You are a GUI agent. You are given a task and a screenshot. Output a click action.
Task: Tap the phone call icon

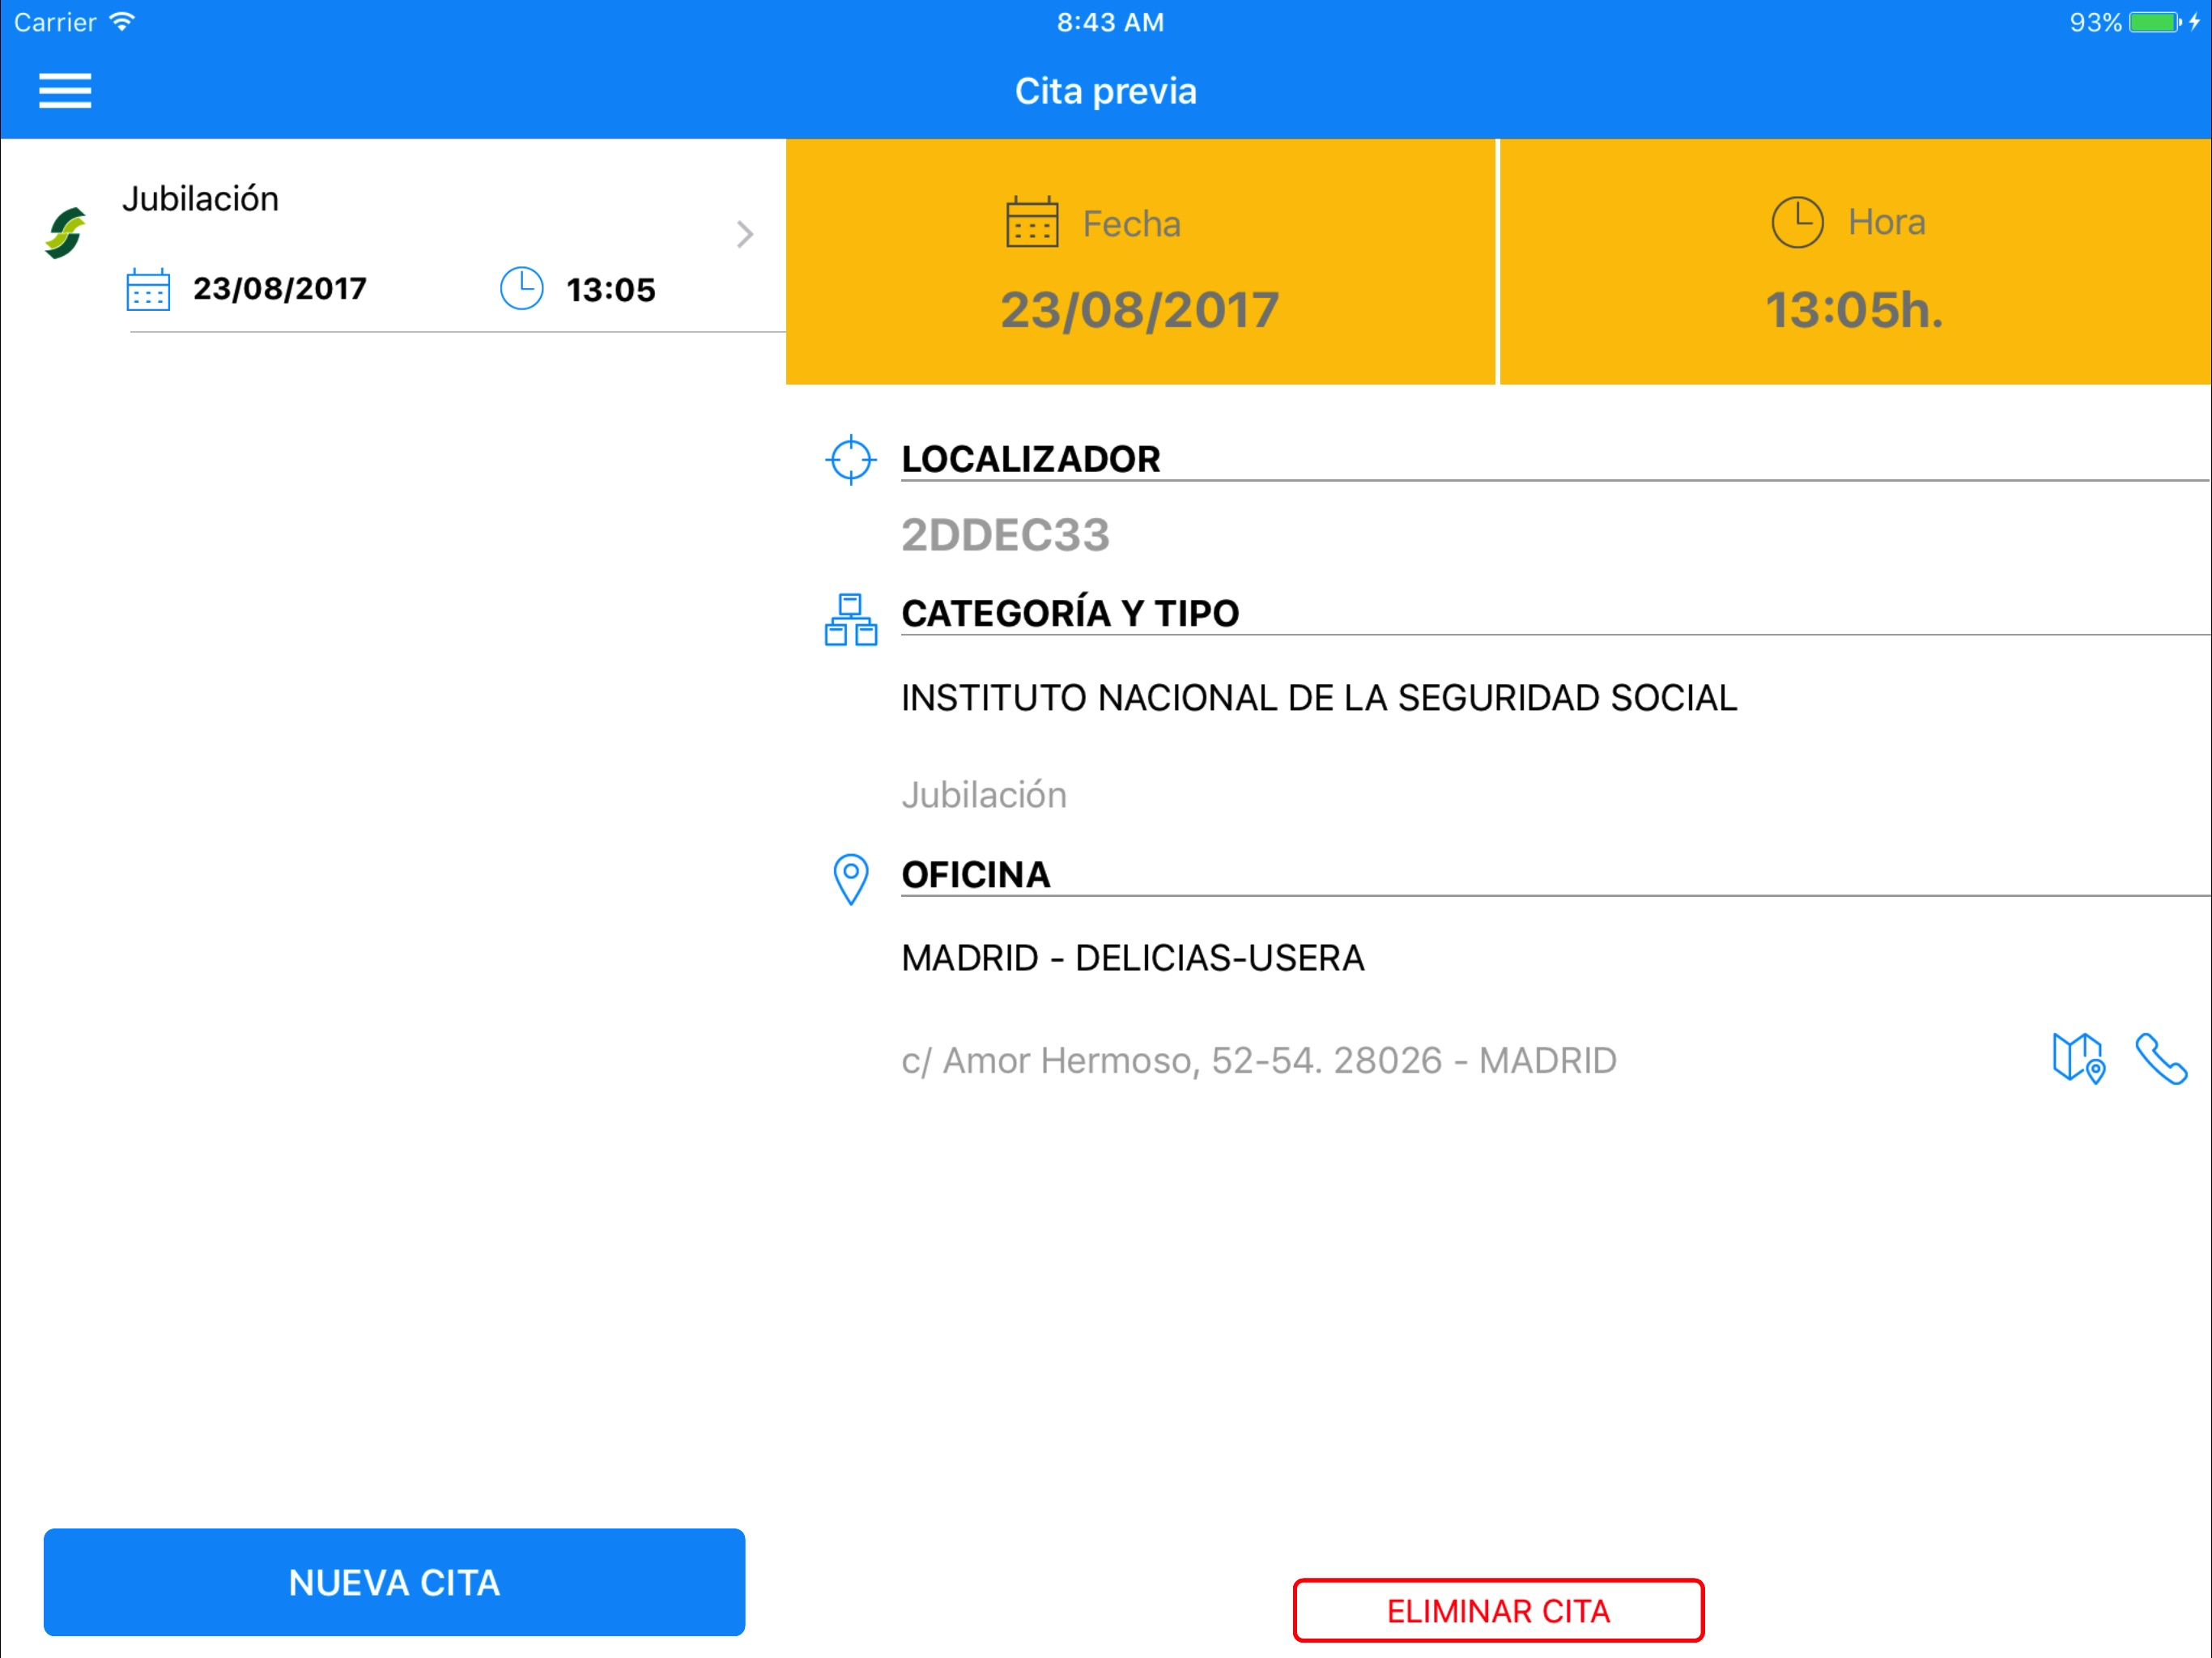coord(2161,1058)
